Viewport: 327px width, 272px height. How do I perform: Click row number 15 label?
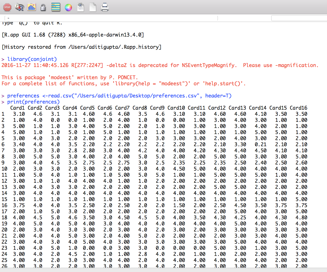(4, 200)
